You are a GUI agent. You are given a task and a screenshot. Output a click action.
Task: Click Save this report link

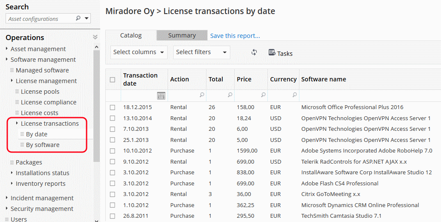235,36
